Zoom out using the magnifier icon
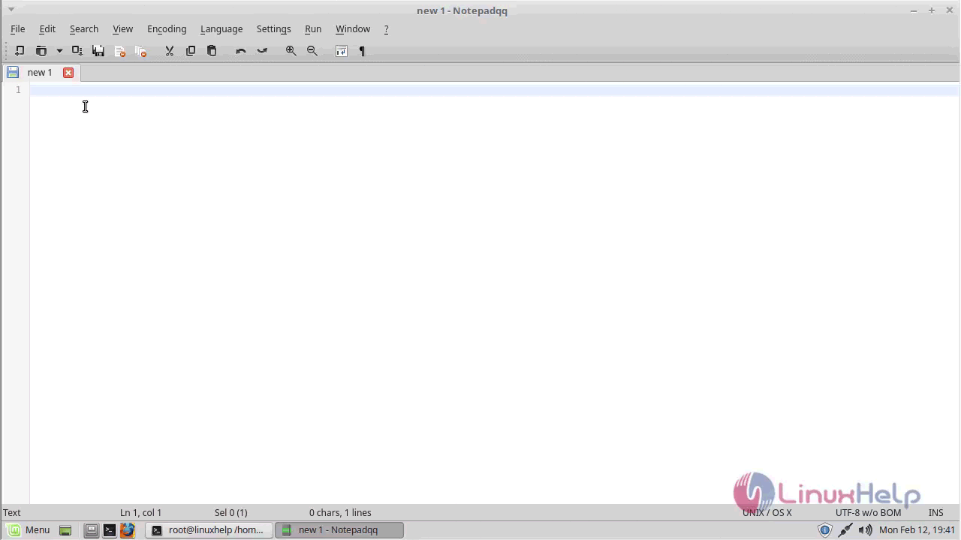The height and width of the screenshot is (540, 961). [312, 51]
